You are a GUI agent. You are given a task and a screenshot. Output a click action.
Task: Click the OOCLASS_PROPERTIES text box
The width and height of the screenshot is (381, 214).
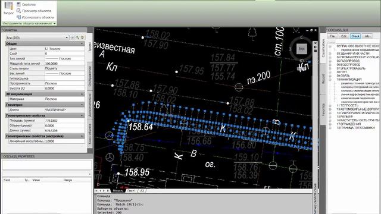(x=47, y=165)
